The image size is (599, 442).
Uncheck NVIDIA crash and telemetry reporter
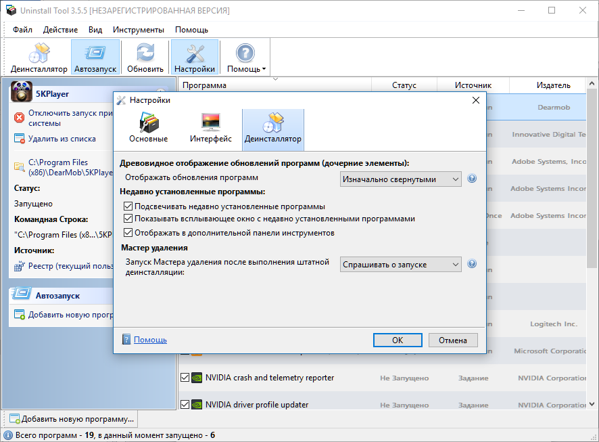(x=185, y=378)
